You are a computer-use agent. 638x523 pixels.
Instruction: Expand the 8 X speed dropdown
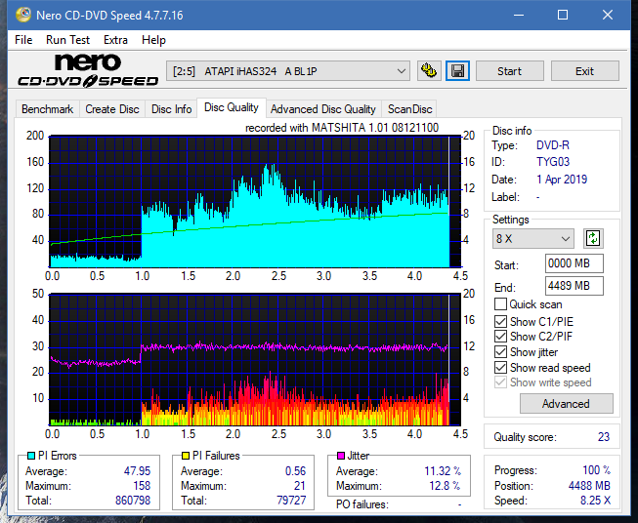(533, 238)
